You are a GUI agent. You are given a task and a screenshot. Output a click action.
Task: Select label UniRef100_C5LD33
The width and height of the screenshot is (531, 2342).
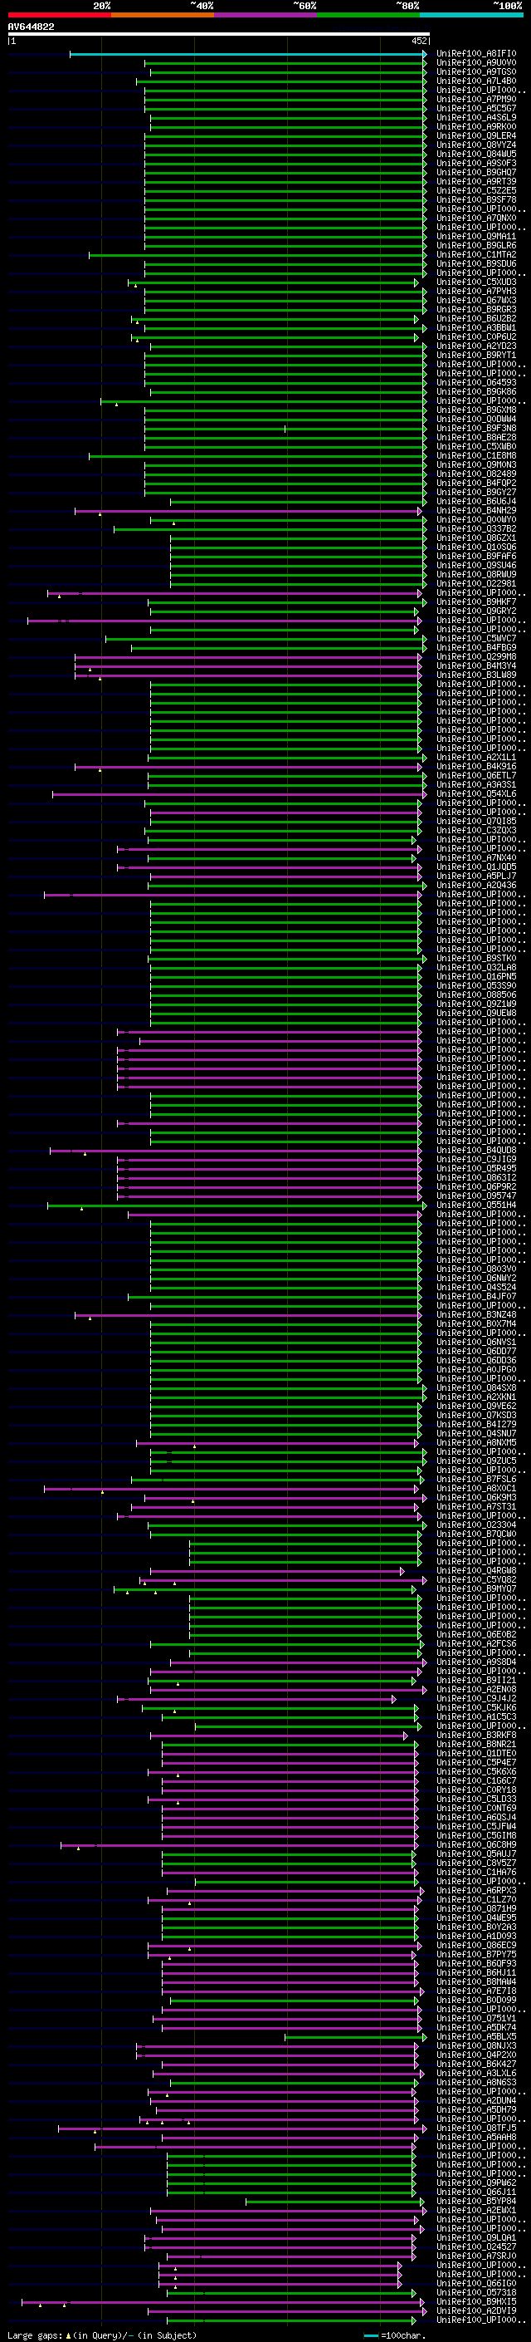[475, 1799]
